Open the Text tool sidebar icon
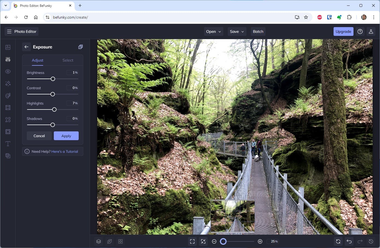Image resolution: width=380 pixels, height=248 pixels. (x=8, y=144)
